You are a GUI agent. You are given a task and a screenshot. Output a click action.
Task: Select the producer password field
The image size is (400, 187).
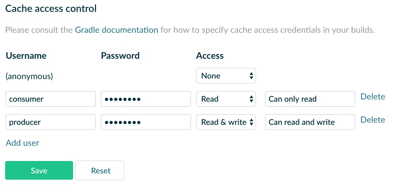[146, 122]
